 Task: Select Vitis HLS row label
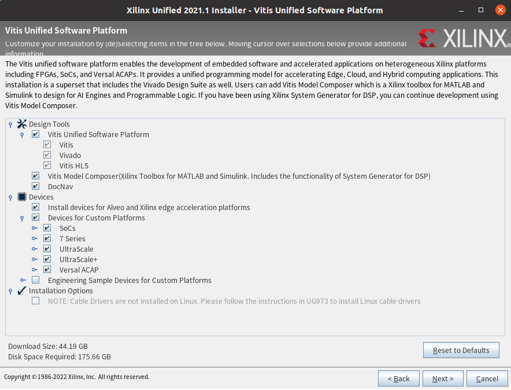pyautogui.click(x=74, y=166)
